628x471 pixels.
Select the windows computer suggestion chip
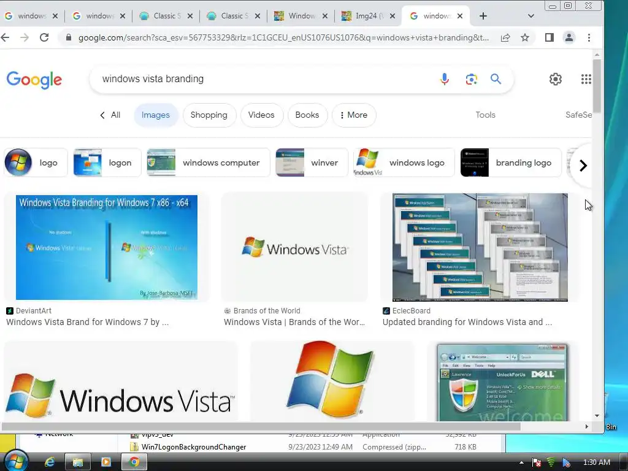[209, 163]
